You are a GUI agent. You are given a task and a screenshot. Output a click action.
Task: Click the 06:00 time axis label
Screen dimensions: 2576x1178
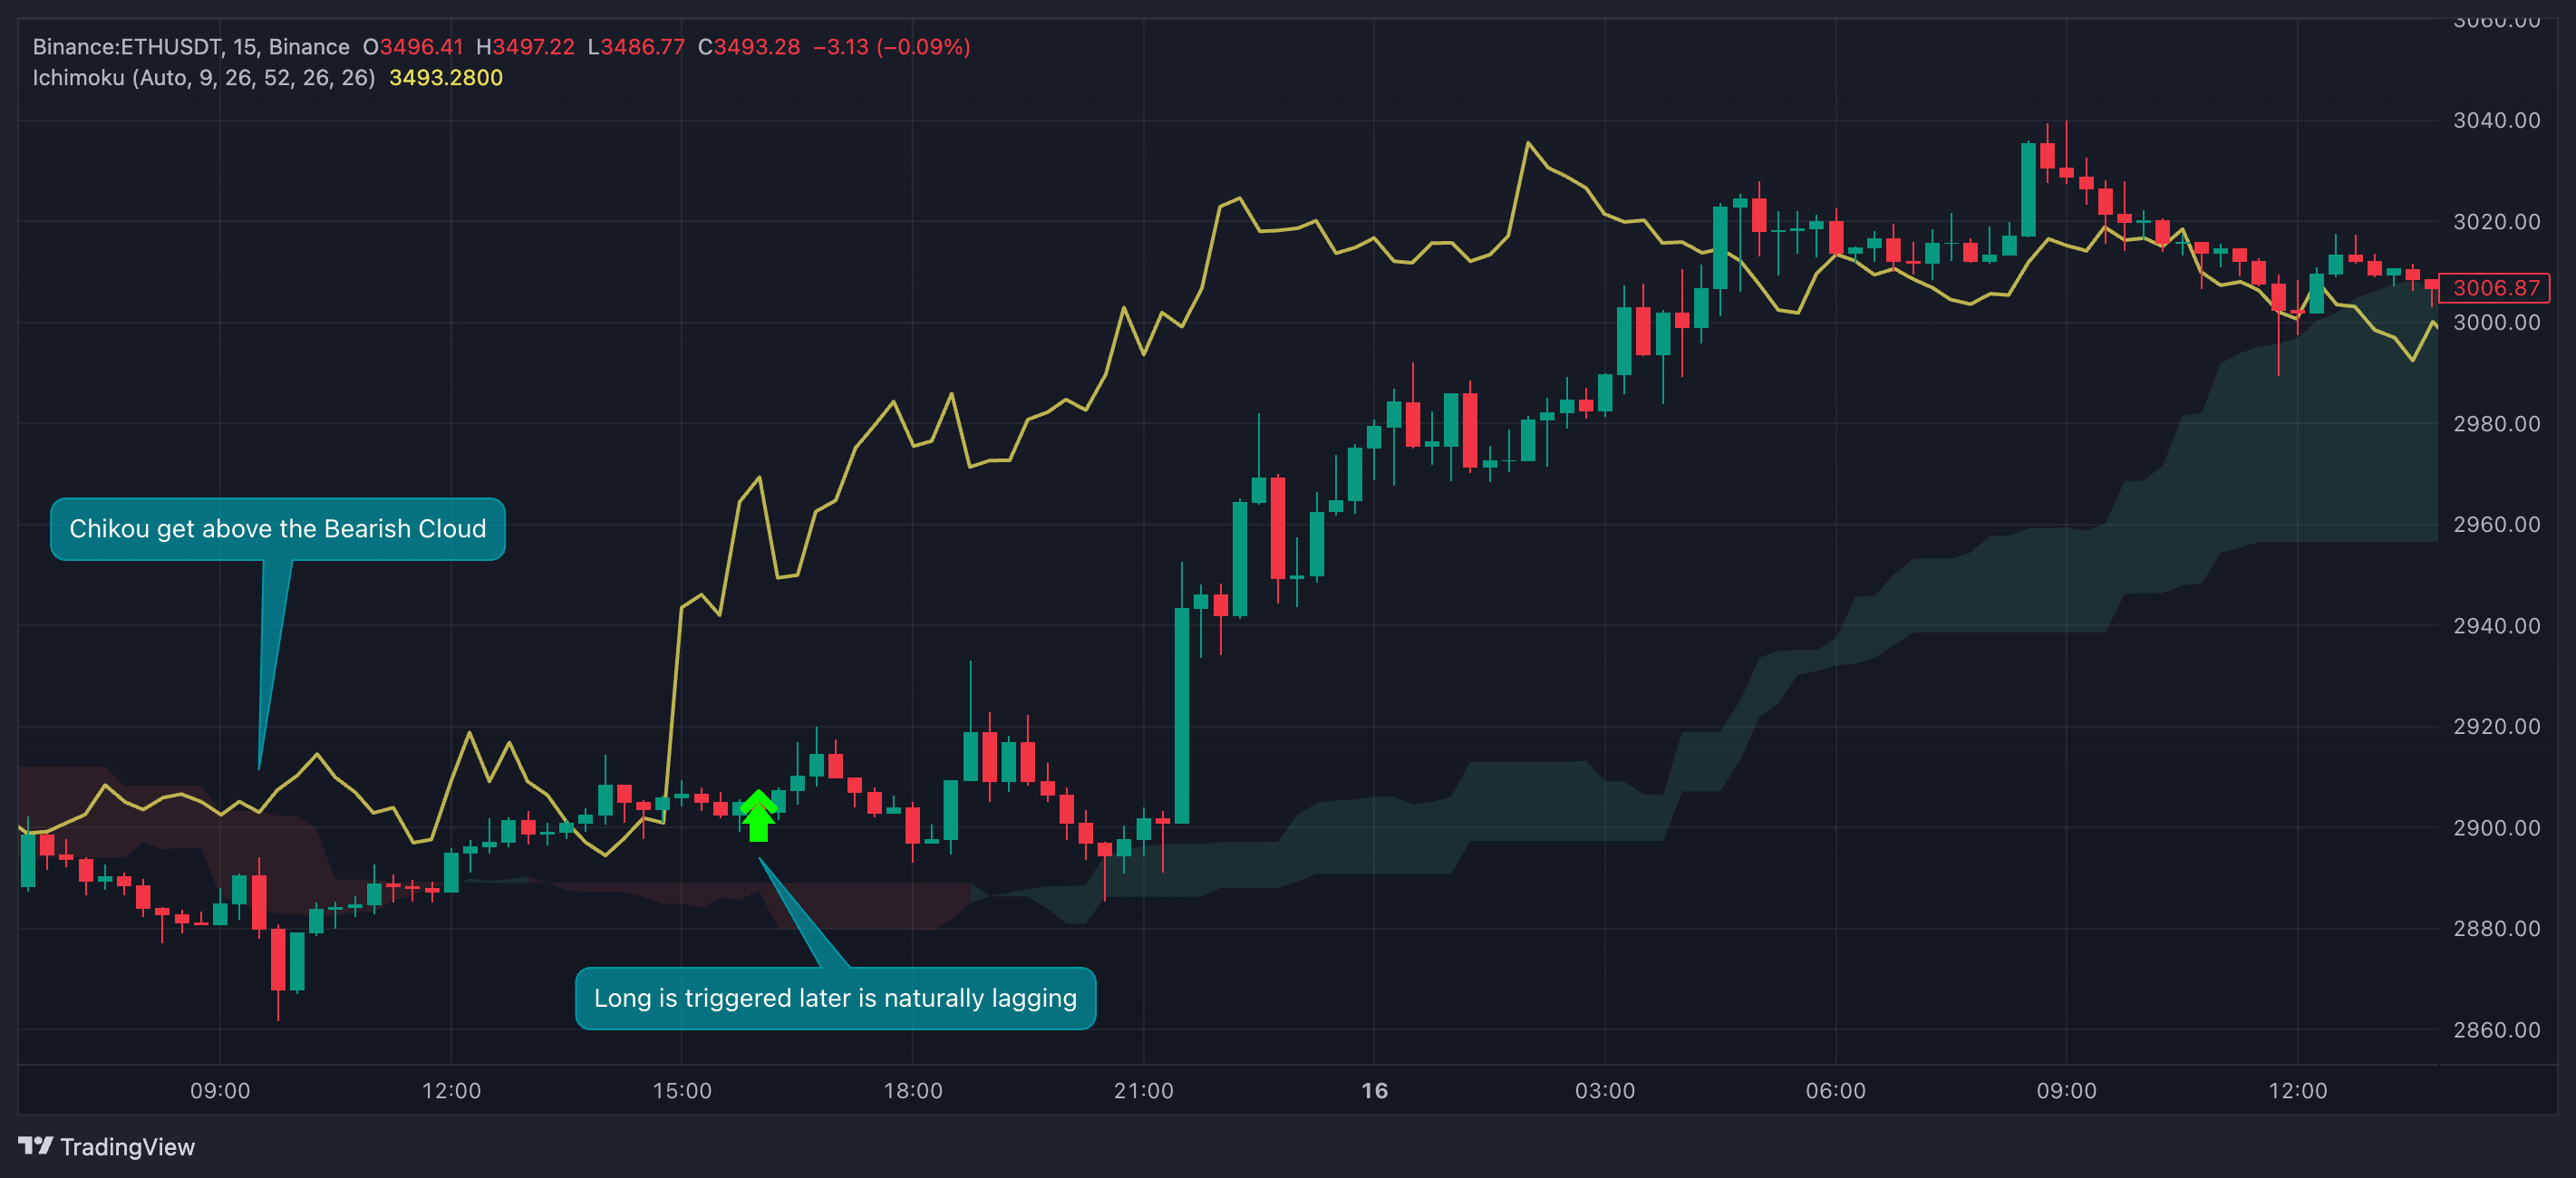(x=1835, y=1090)
